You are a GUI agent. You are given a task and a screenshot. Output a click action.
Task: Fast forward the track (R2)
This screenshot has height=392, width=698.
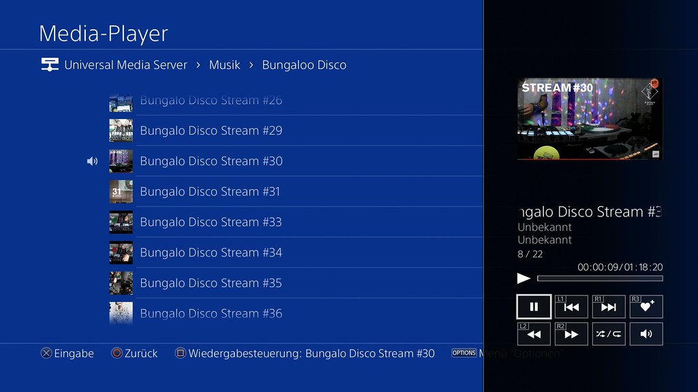[571, 334]
